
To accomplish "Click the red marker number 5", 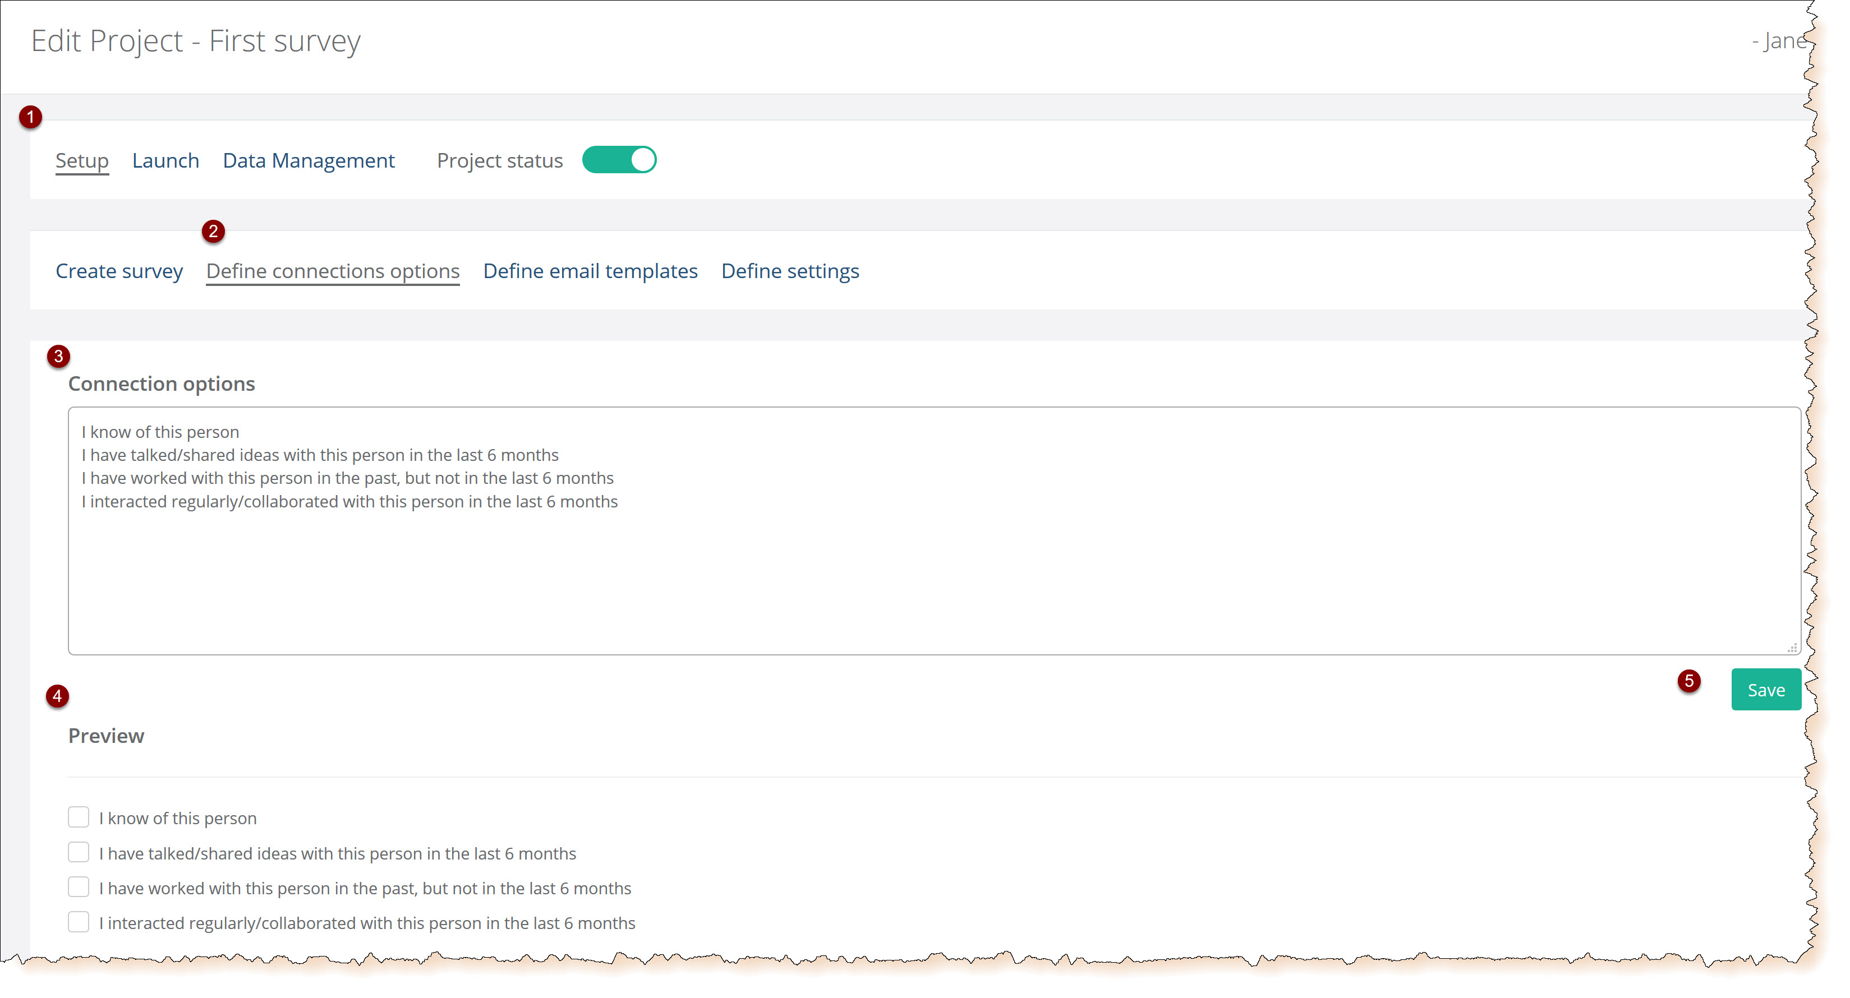I will 1688,681.
